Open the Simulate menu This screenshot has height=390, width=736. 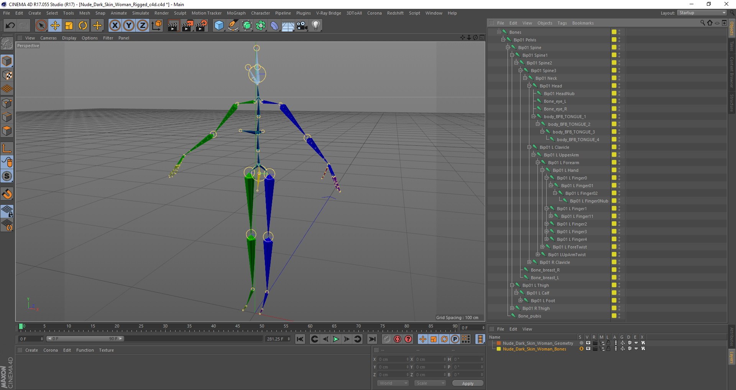[x=141, y=13]
